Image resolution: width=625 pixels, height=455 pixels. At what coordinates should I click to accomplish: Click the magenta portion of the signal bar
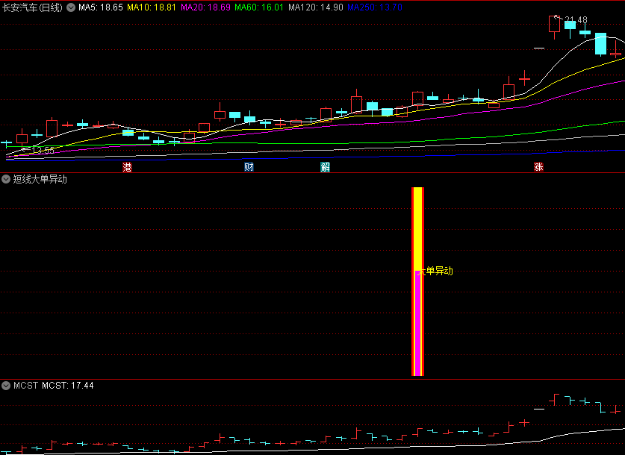417,322
